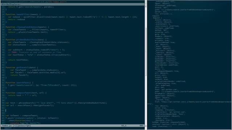Click 'originalHostHeaderName' line in terminal output
This screenshot has height=130, width=232.
tap(170, 114)
